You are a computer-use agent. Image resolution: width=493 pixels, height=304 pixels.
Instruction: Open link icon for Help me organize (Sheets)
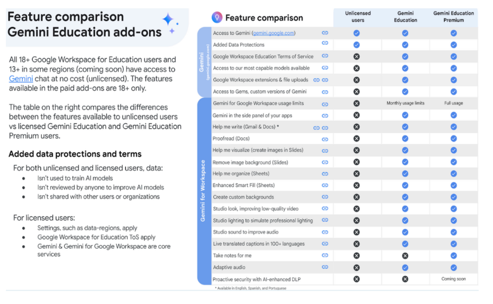[325, 174]
